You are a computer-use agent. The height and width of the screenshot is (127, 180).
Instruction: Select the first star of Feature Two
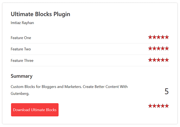[x=150, y=49]
